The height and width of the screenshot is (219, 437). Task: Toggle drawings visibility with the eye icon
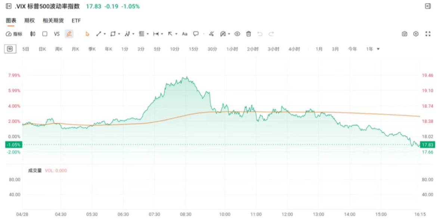pos(237,34)
